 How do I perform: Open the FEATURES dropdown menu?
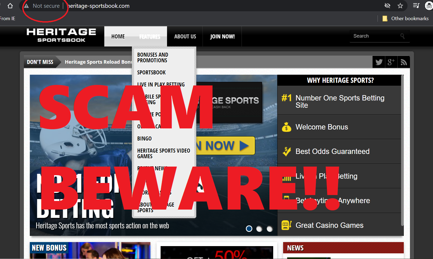[149, 36]
